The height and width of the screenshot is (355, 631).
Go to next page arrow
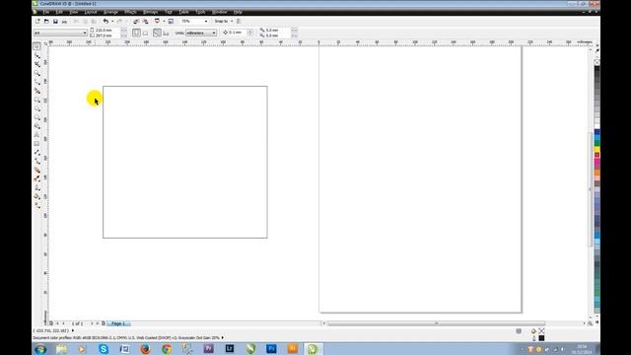tap(92, 323)
